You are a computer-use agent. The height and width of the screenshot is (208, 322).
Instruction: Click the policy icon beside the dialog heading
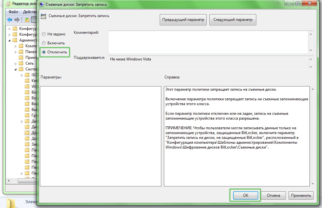[x=43, y=16]
